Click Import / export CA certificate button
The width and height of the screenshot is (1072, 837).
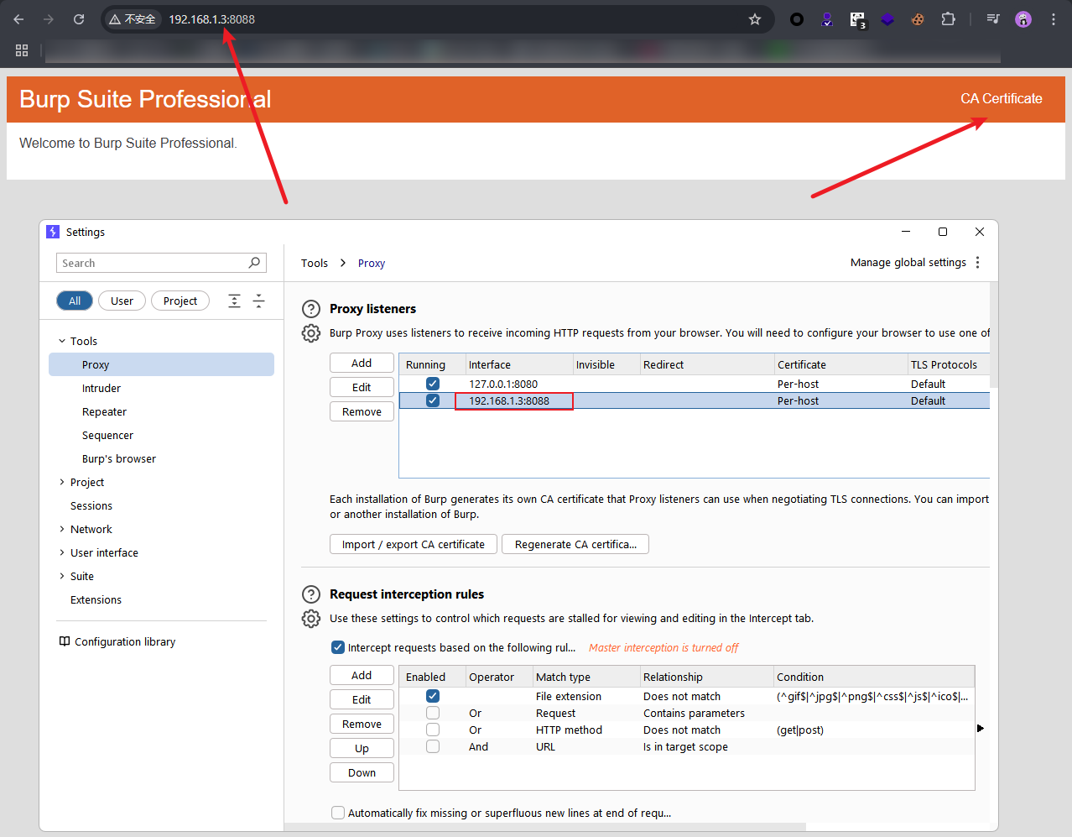click(x=413, y=545)
